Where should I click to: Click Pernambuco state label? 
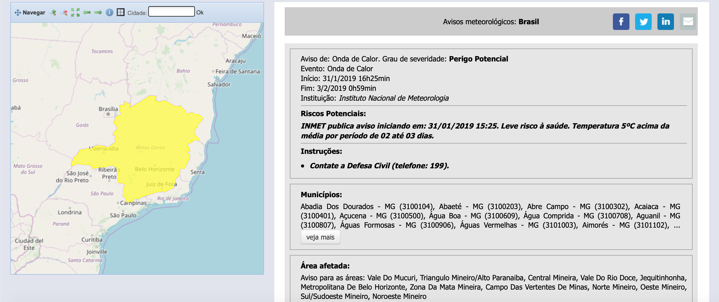click(x=227, y=25)
